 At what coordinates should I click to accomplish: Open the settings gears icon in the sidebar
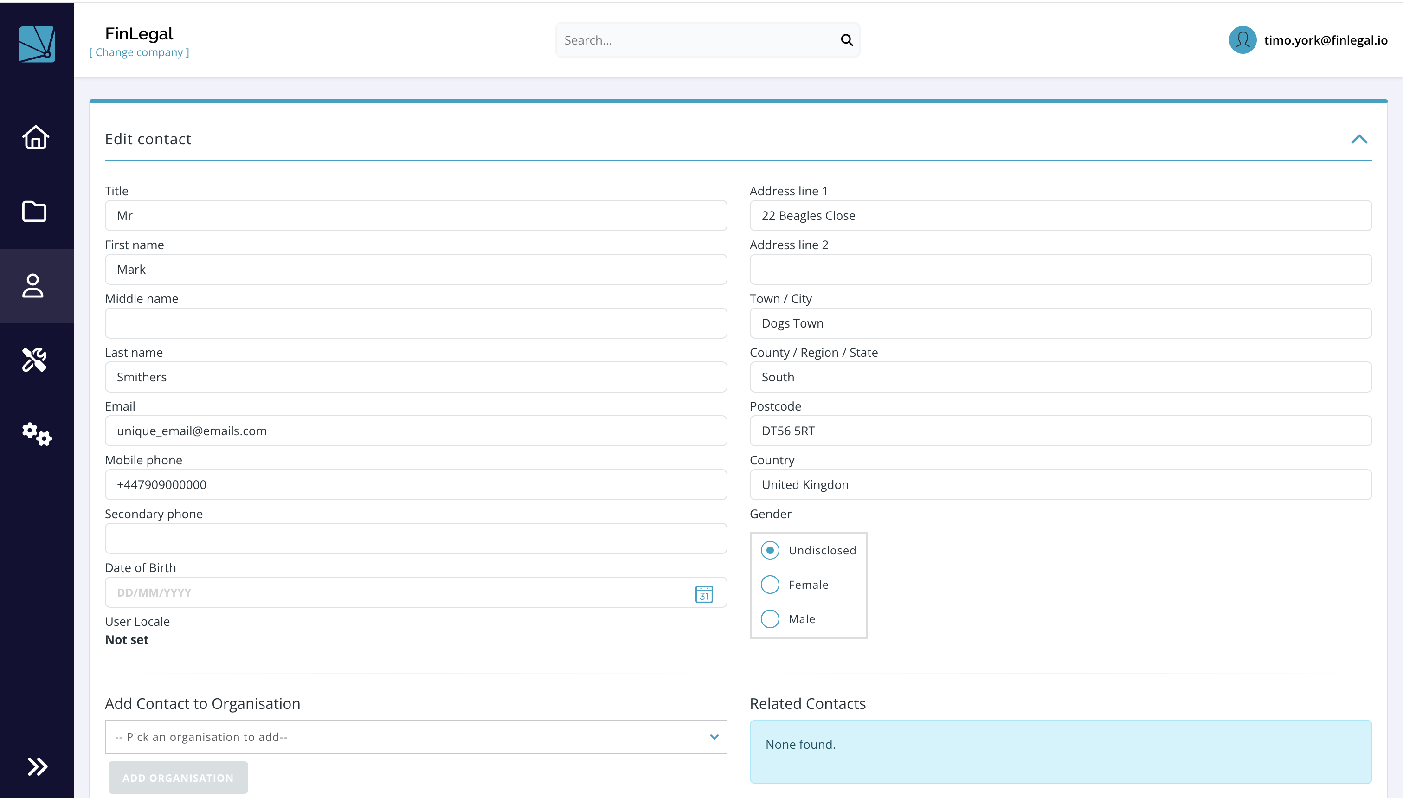click(x=37, y=433)
